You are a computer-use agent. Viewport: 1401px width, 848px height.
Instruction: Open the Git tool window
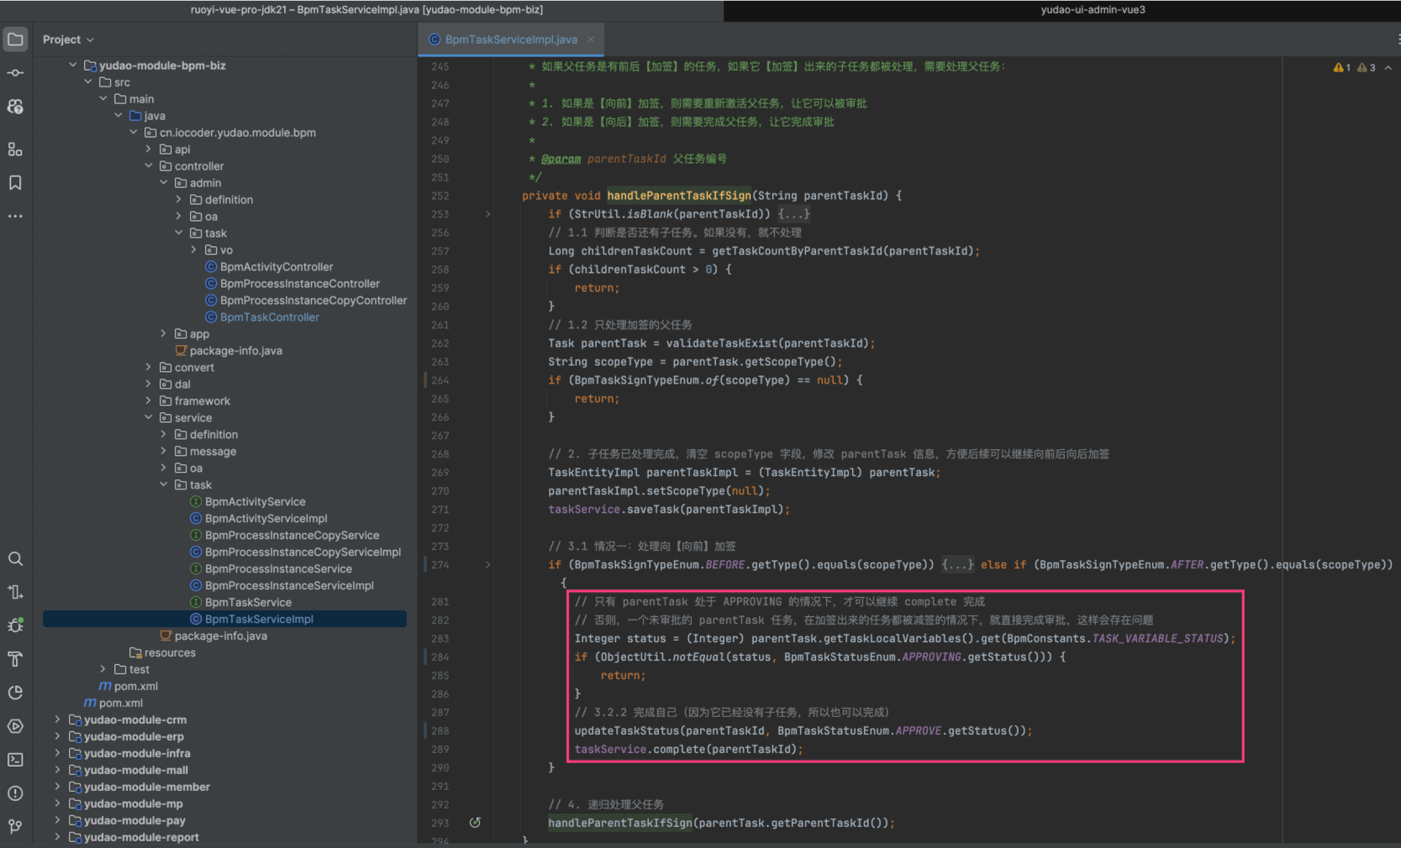[15, 827]
